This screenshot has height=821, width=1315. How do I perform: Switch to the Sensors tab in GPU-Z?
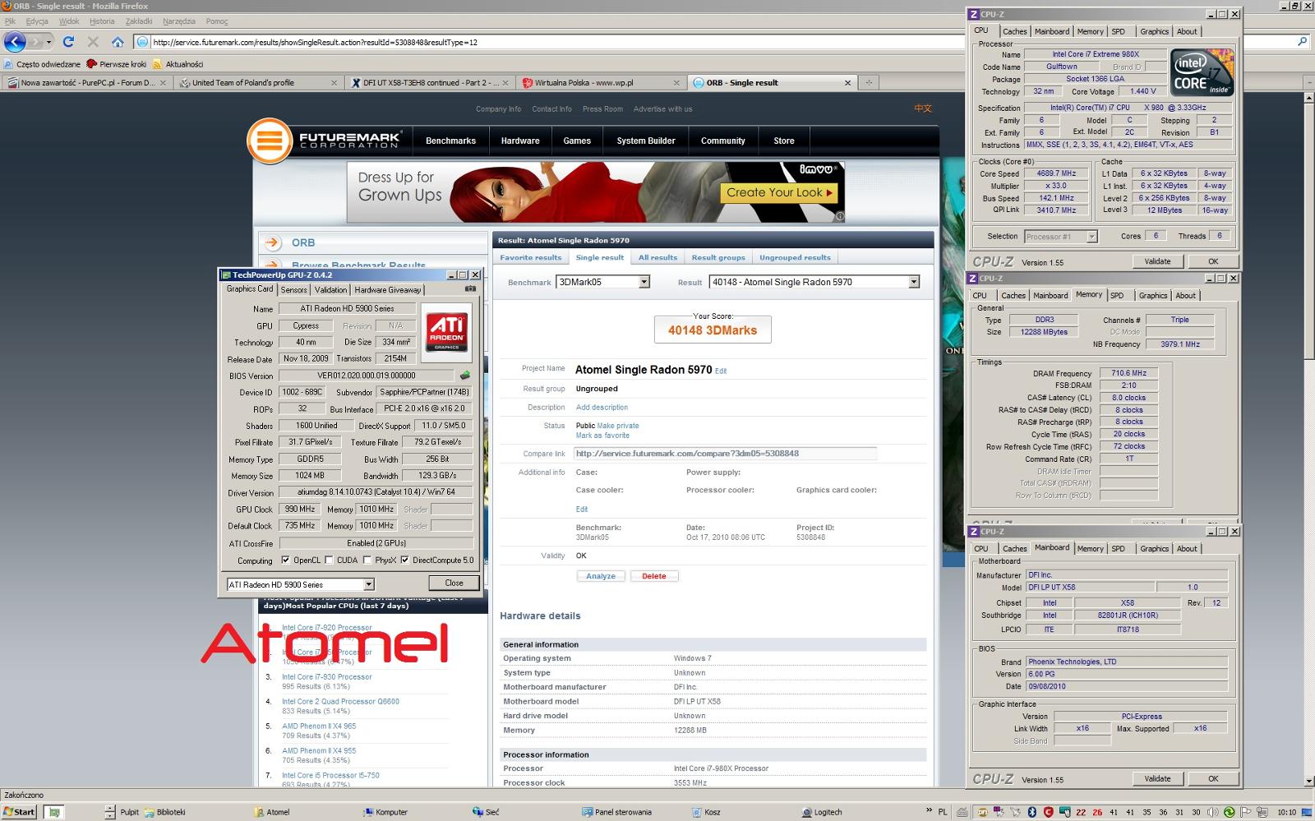[294, 289]
